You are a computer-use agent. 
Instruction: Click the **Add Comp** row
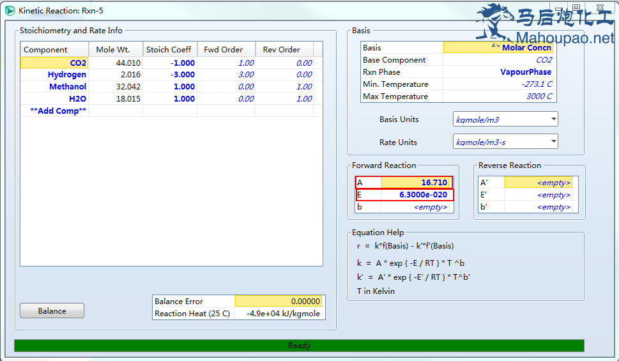point(58,111)
